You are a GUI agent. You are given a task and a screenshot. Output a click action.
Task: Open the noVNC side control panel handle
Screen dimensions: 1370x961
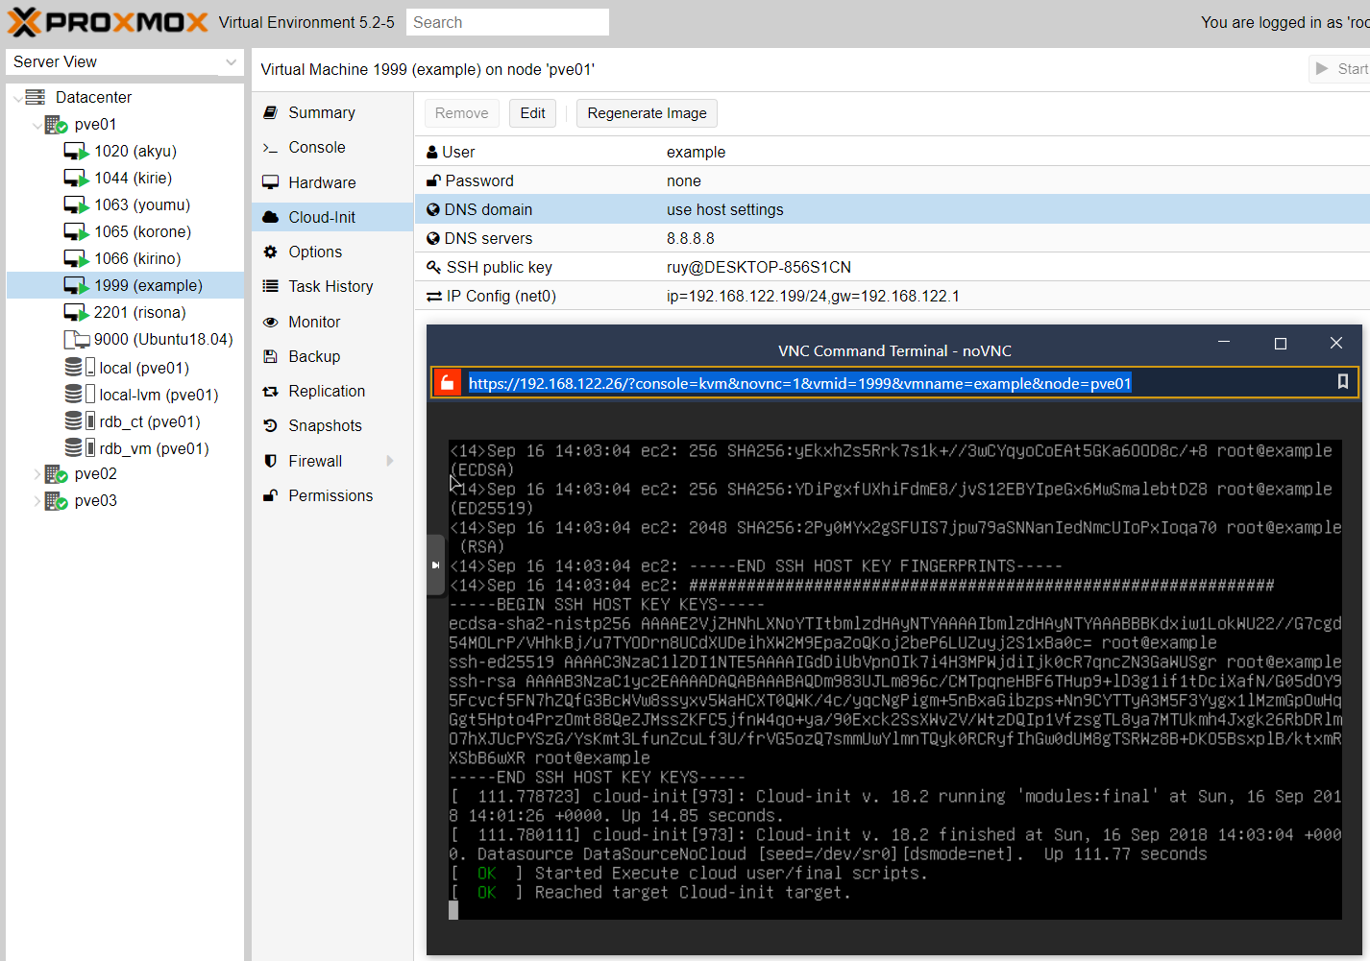435,565
